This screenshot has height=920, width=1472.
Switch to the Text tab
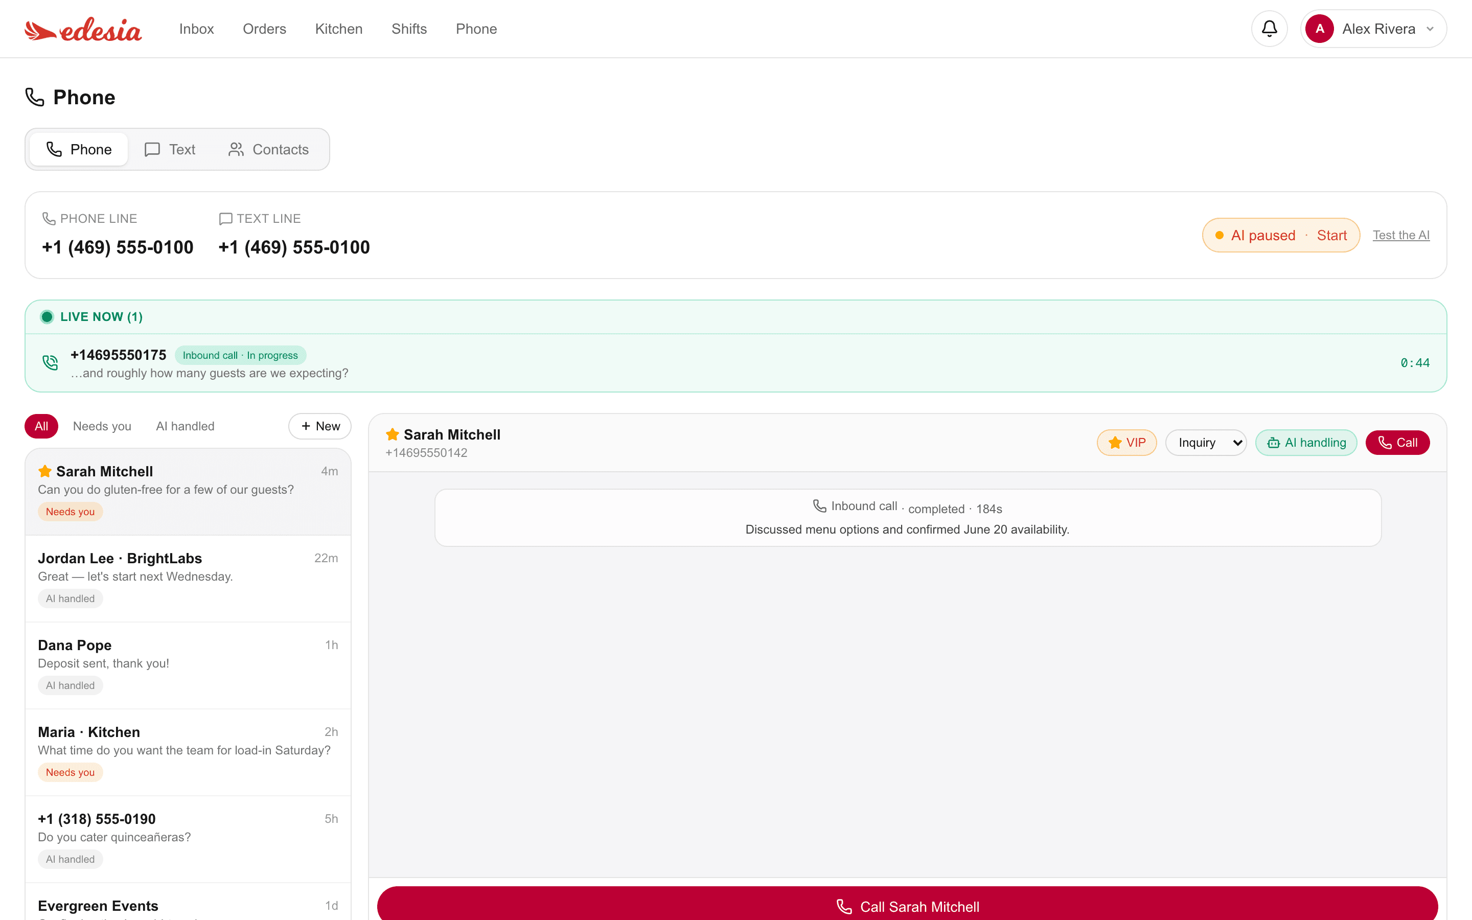170,149
